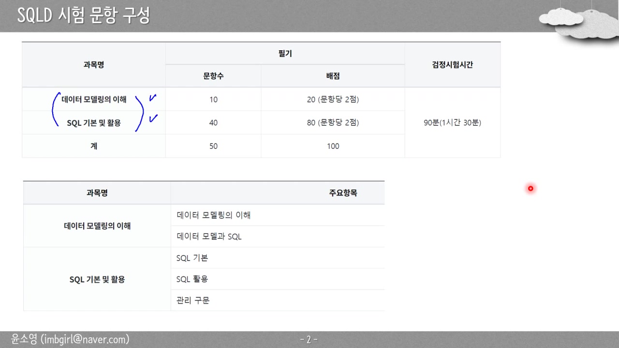The width and height of the screenshot is (619, 348).
Task: Click the imbgirl@naver.com email text
Action: click(x=85, y=339)
